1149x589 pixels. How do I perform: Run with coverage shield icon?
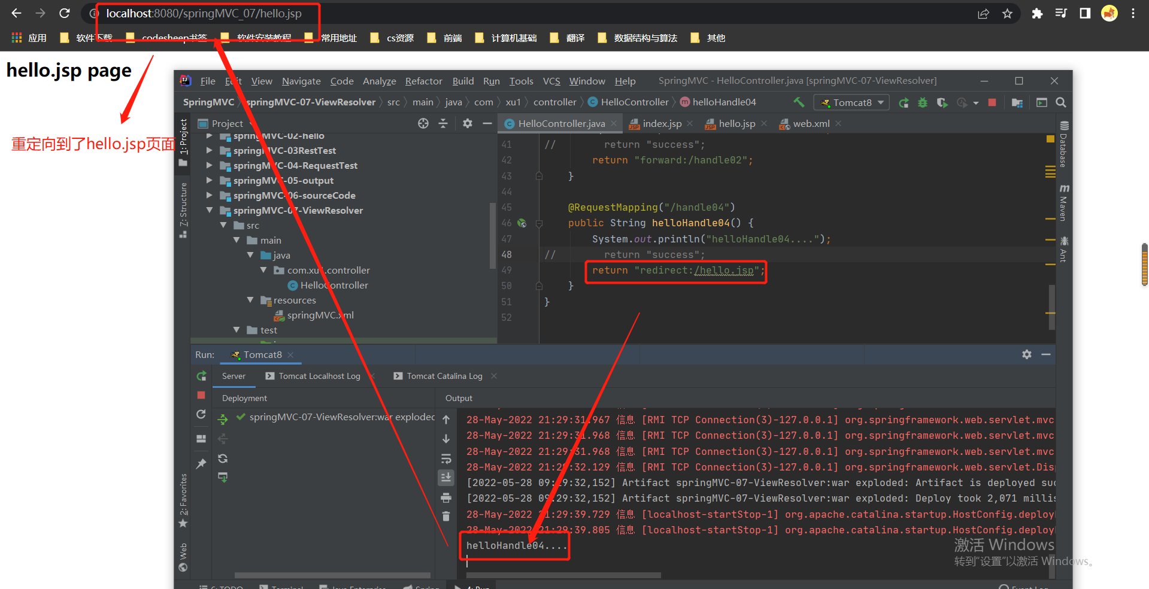942,102
